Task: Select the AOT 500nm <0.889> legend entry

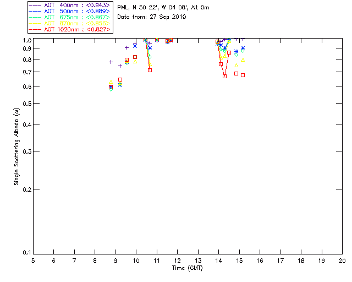Action: [69, 11]
